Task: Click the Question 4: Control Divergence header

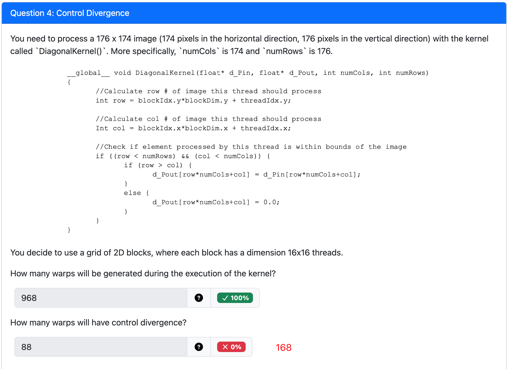Action: [x=70, y=13]
